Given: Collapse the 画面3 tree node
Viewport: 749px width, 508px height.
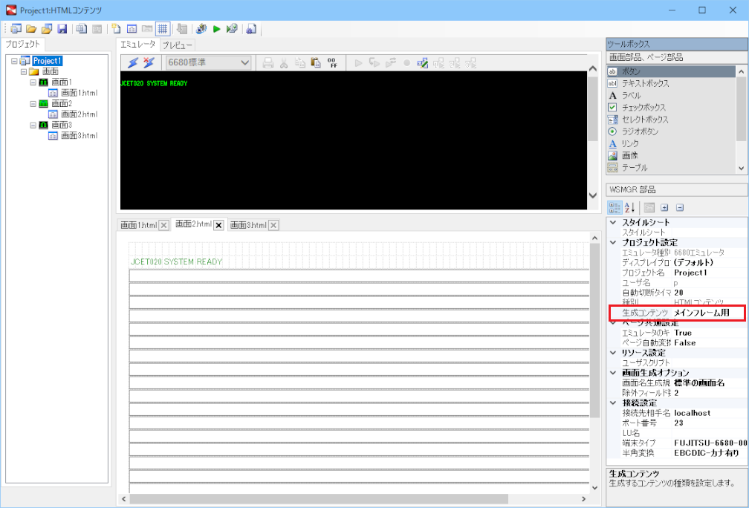Looking at the screenshot, I should click(33, 125).
